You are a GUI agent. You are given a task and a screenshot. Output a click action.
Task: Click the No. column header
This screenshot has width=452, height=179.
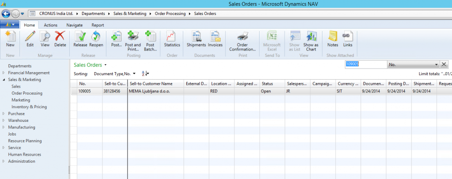point(90,84)
